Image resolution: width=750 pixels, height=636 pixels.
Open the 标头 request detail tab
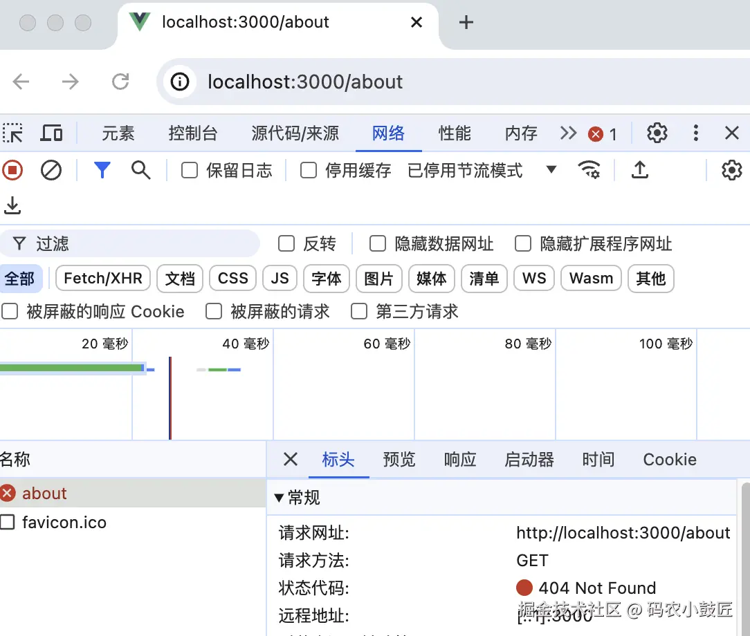point(338,459)
